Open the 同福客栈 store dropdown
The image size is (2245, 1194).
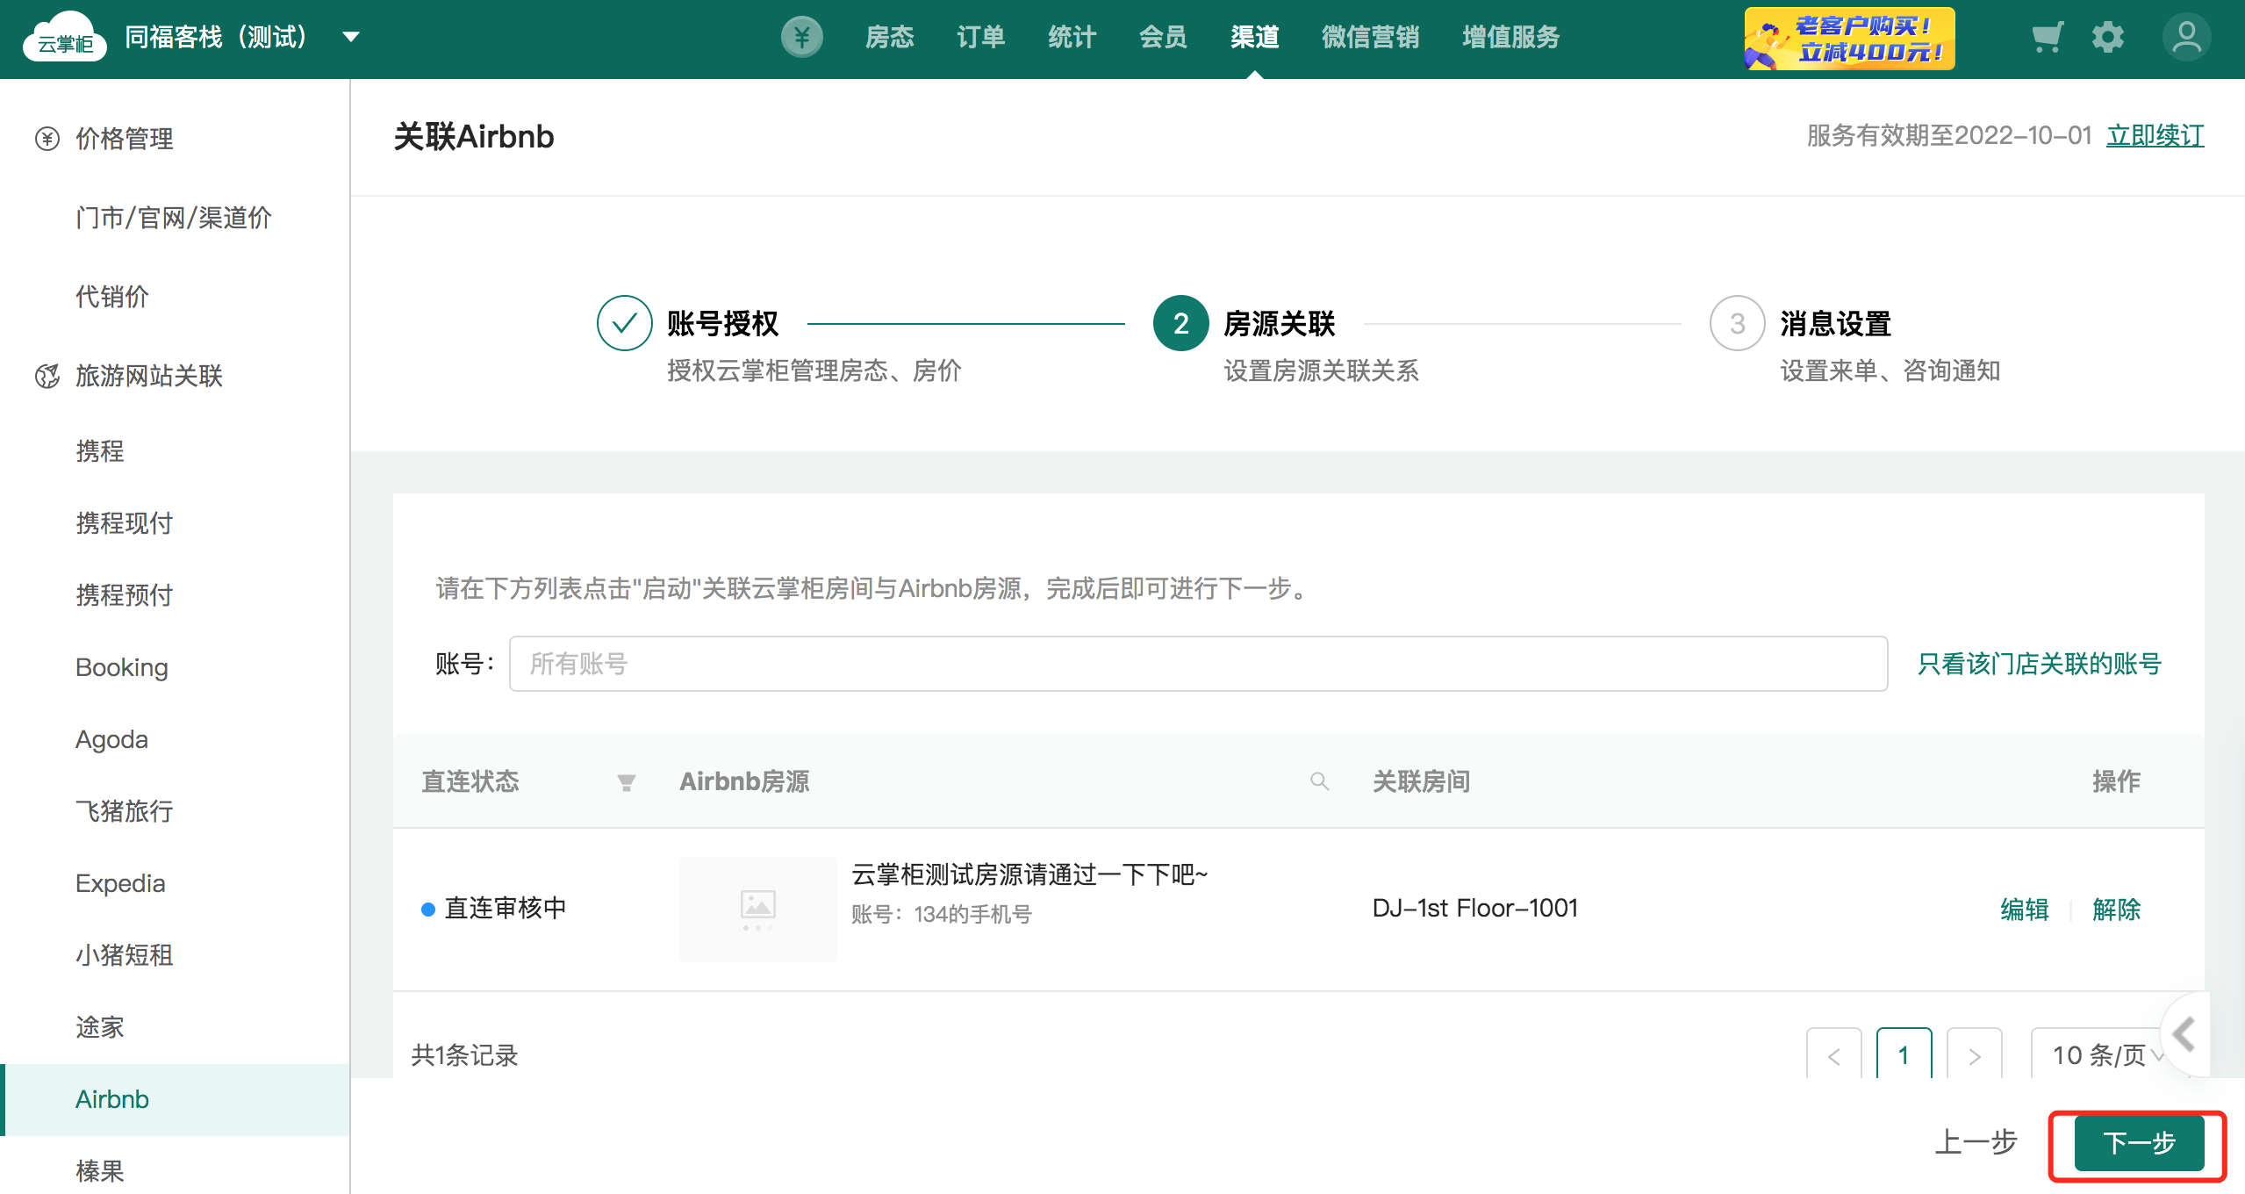pos(351,37)
